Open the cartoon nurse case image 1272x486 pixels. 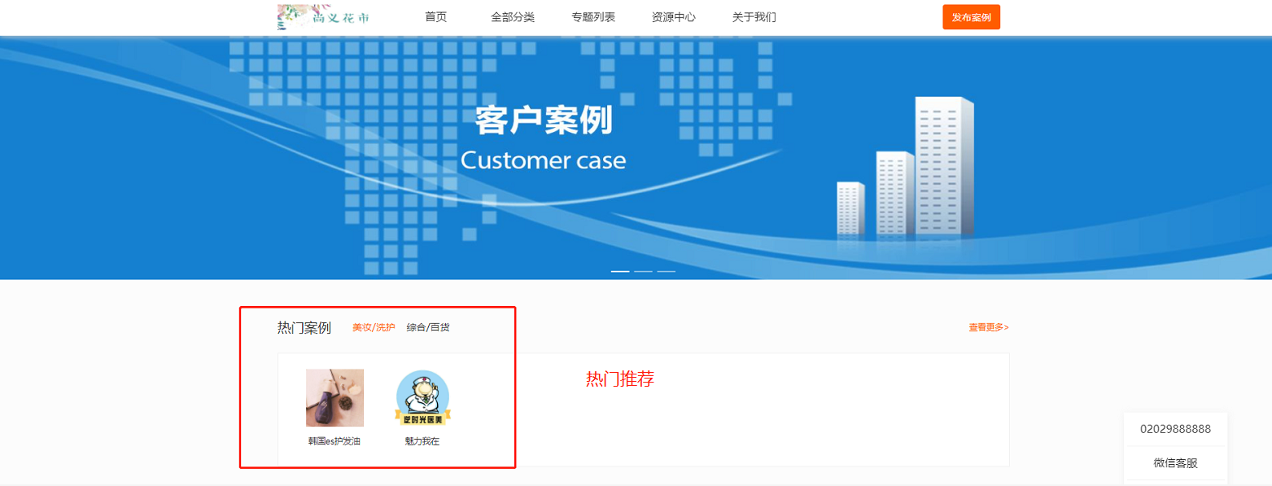(x=422, y=398)
